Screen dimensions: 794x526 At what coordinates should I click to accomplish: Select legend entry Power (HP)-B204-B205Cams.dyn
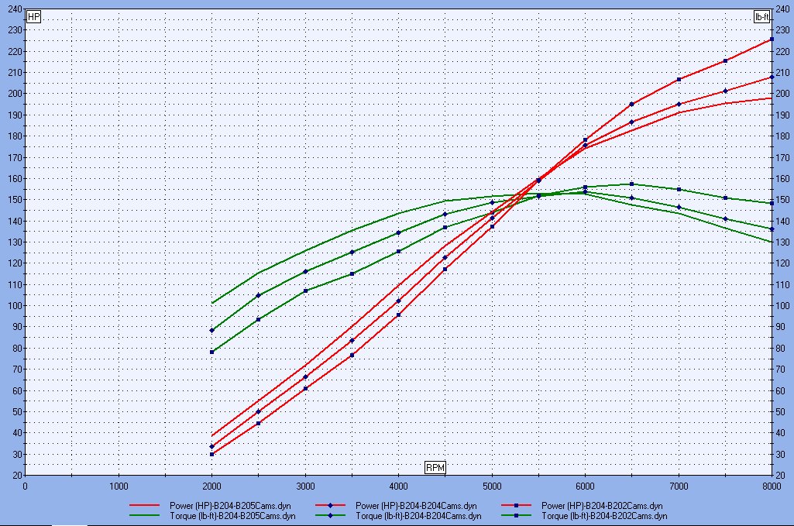pos(210,505)
